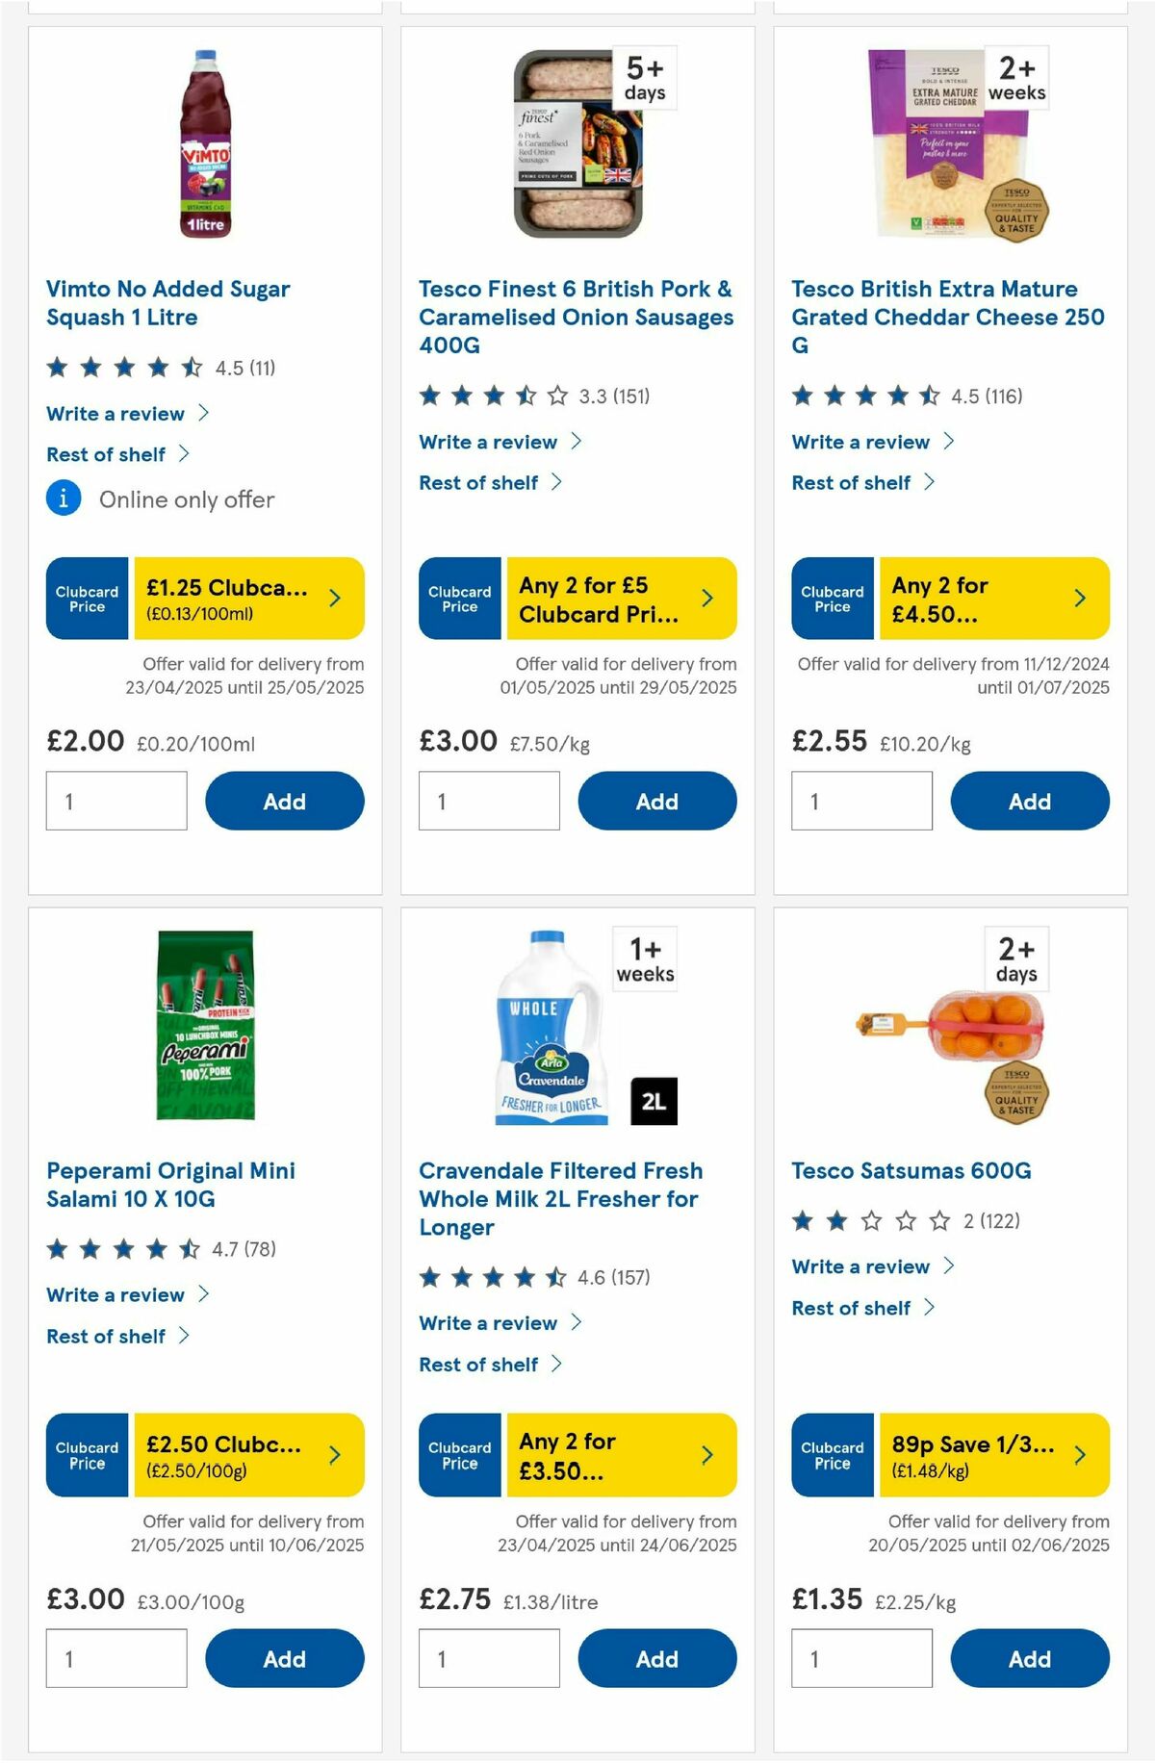Click the Clubcard Price badge on Cravendale milk offer

459,1456
